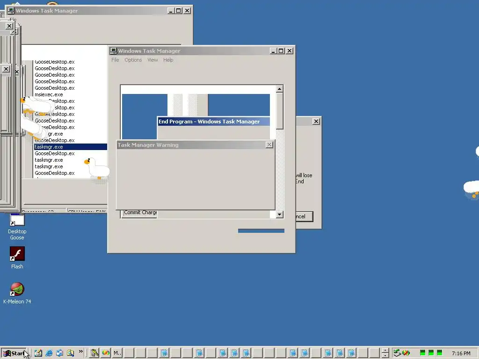Click the Show Desktop quick launch icon

(x=38, y=353)
